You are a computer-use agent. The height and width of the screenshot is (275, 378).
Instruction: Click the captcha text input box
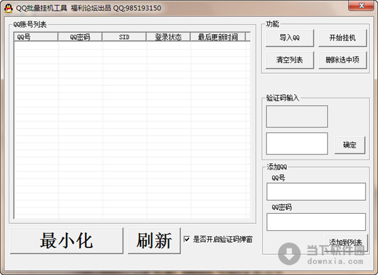click(x=297, y=143)
